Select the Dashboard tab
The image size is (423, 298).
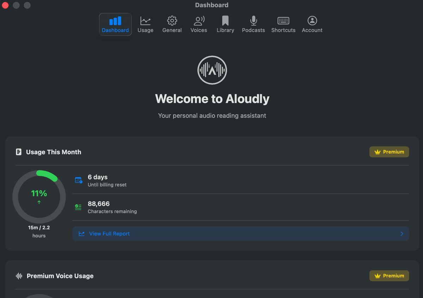click(115, 24)
